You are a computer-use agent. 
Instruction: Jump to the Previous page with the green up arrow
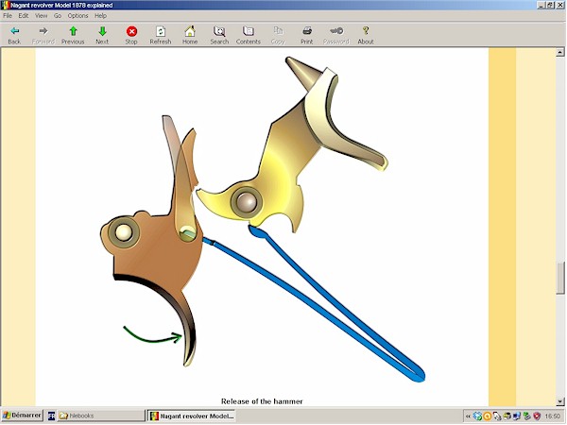(x=73, y=31)
